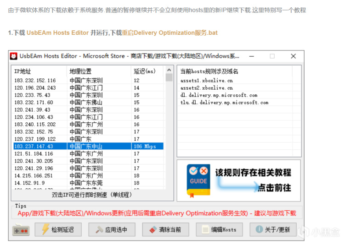Click the red Tips rule description text
This screenshot has width=350, height=245.
[x=157, y=213]
